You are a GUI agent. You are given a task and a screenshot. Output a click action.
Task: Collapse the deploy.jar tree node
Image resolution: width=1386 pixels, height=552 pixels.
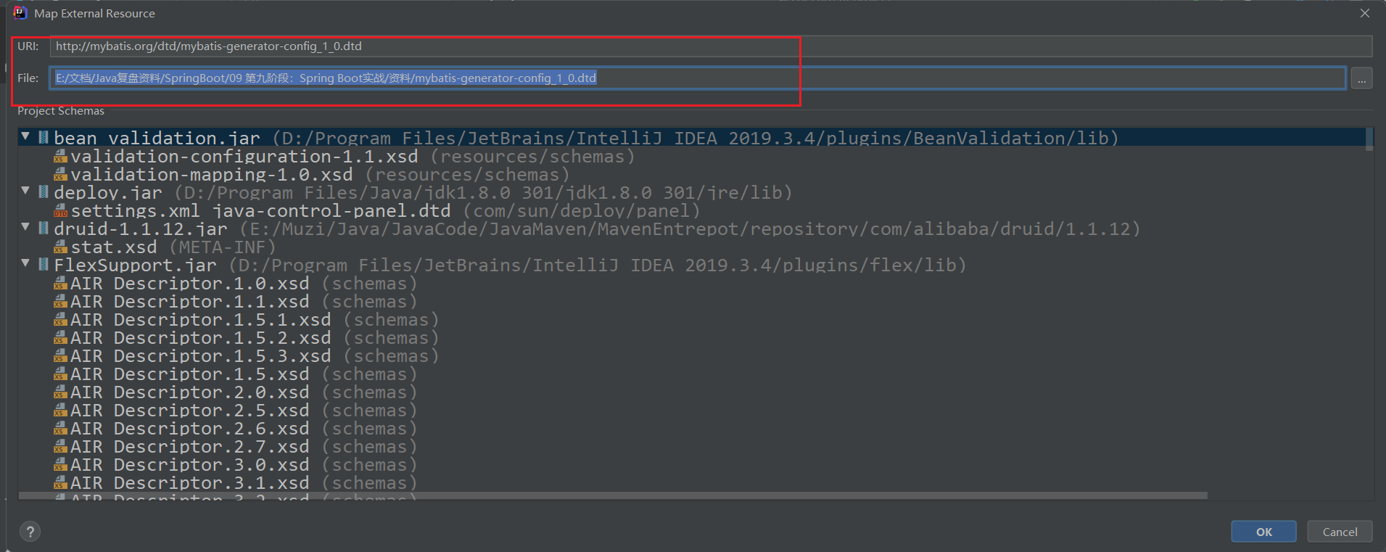point(25,190)
